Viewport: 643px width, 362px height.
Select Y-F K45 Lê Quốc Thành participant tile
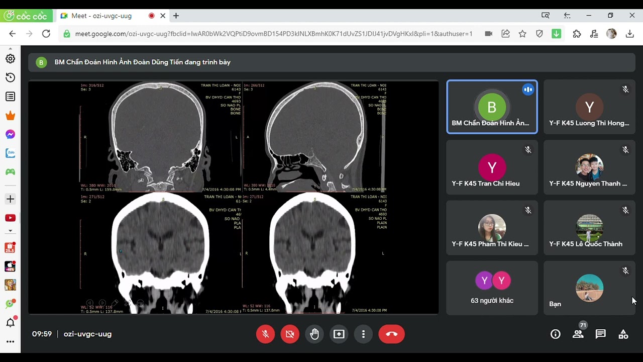point(589,228)
